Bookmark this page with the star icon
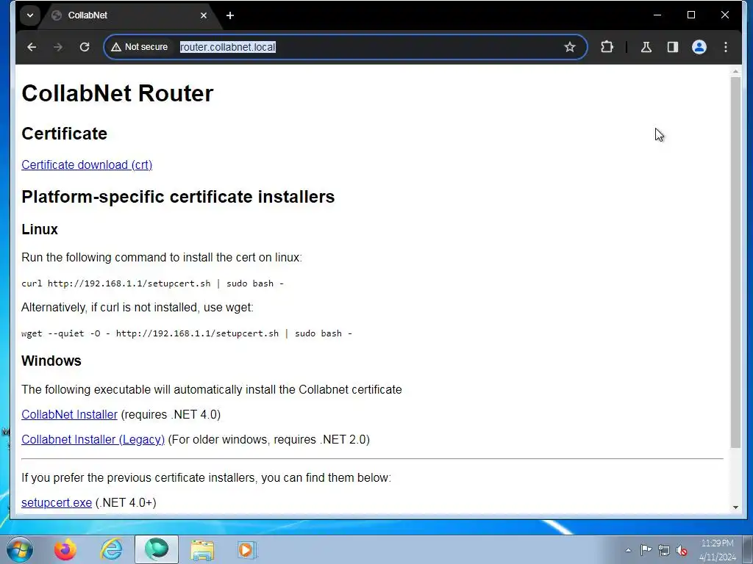The image size is (753, 564). tap(570, 47)
